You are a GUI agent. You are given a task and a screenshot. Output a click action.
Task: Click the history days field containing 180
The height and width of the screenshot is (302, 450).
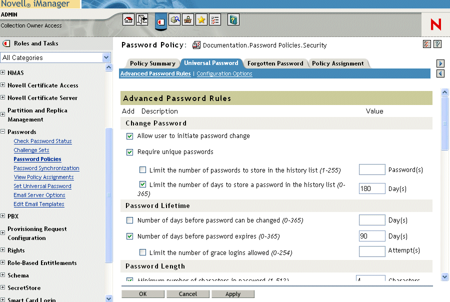coord(372,188)
